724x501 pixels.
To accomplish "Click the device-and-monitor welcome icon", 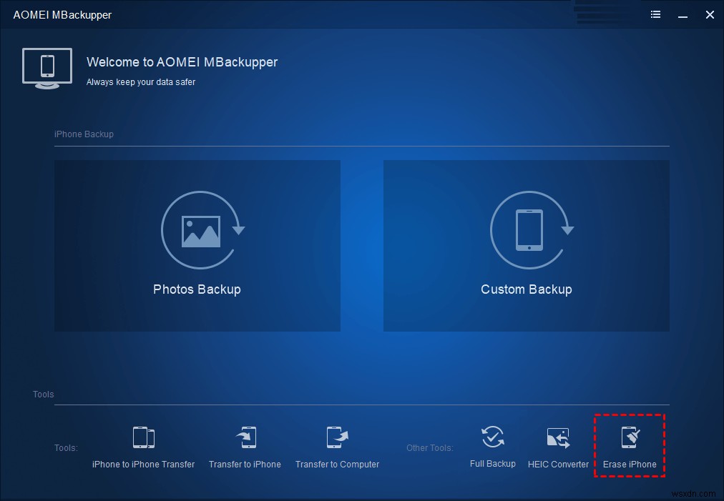I will pos(47,68).
